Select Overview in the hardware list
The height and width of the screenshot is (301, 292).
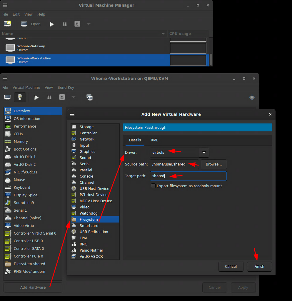pyautogui.click(x=33, y=111)
